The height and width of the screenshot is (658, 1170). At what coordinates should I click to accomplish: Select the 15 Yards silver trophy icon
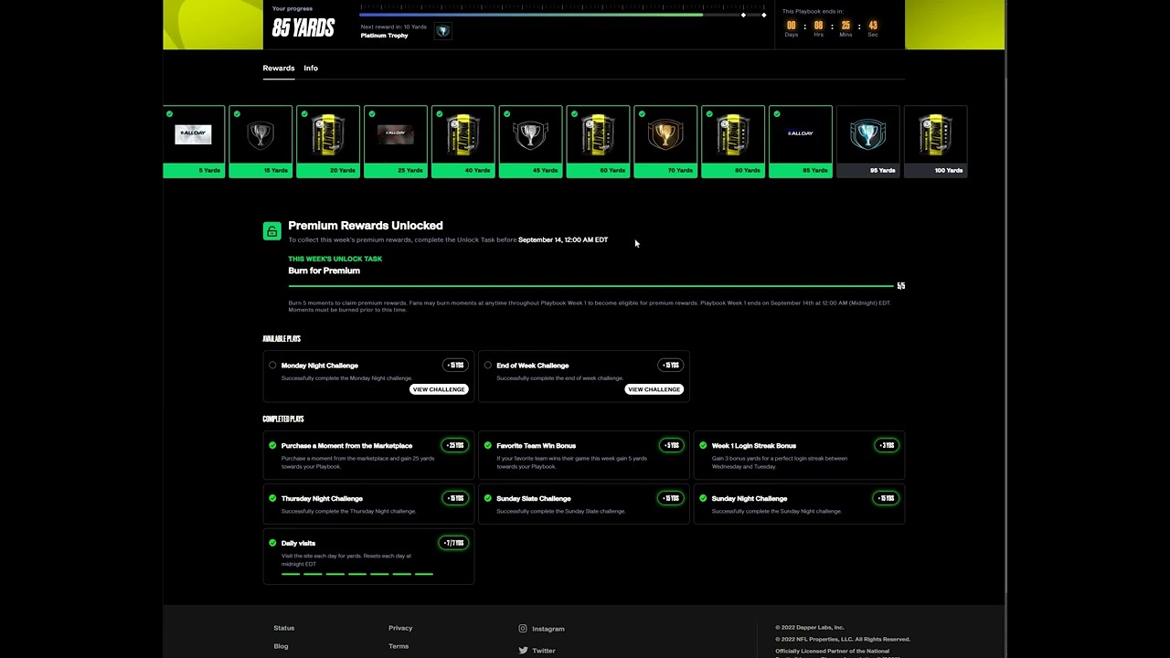point(261,135)
